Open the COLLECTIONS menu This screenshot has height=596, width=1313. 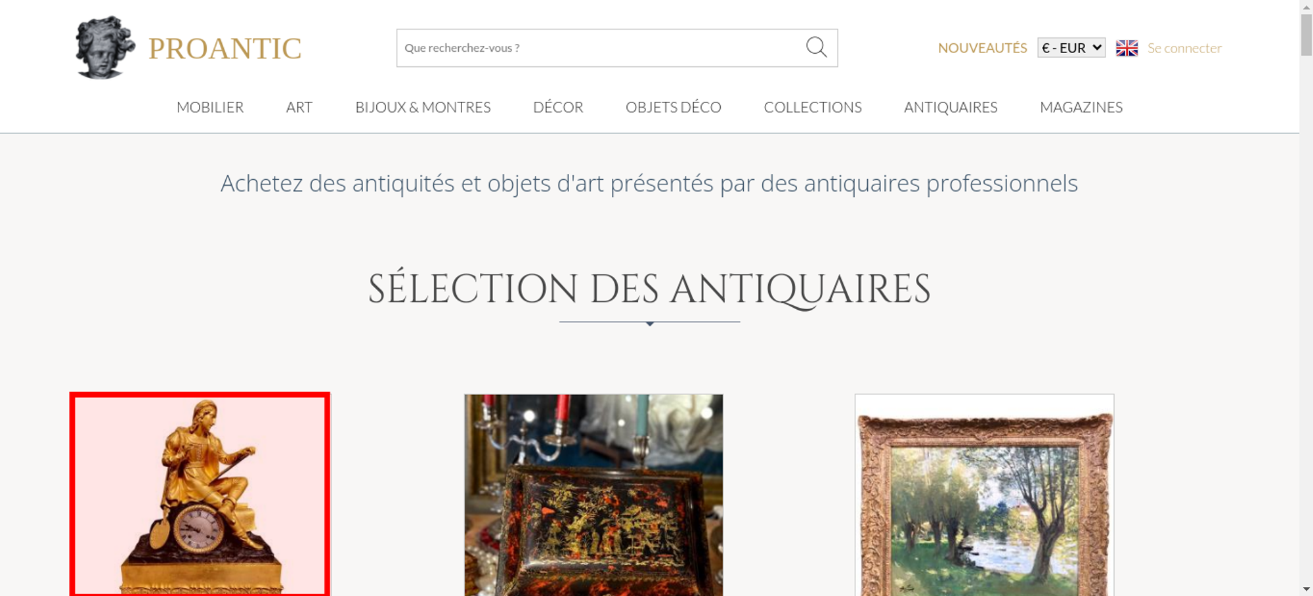813,107
